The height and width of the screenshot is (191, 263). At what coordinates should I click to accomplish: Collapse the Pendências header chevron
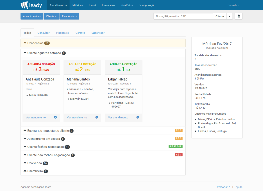coord(25,43)
